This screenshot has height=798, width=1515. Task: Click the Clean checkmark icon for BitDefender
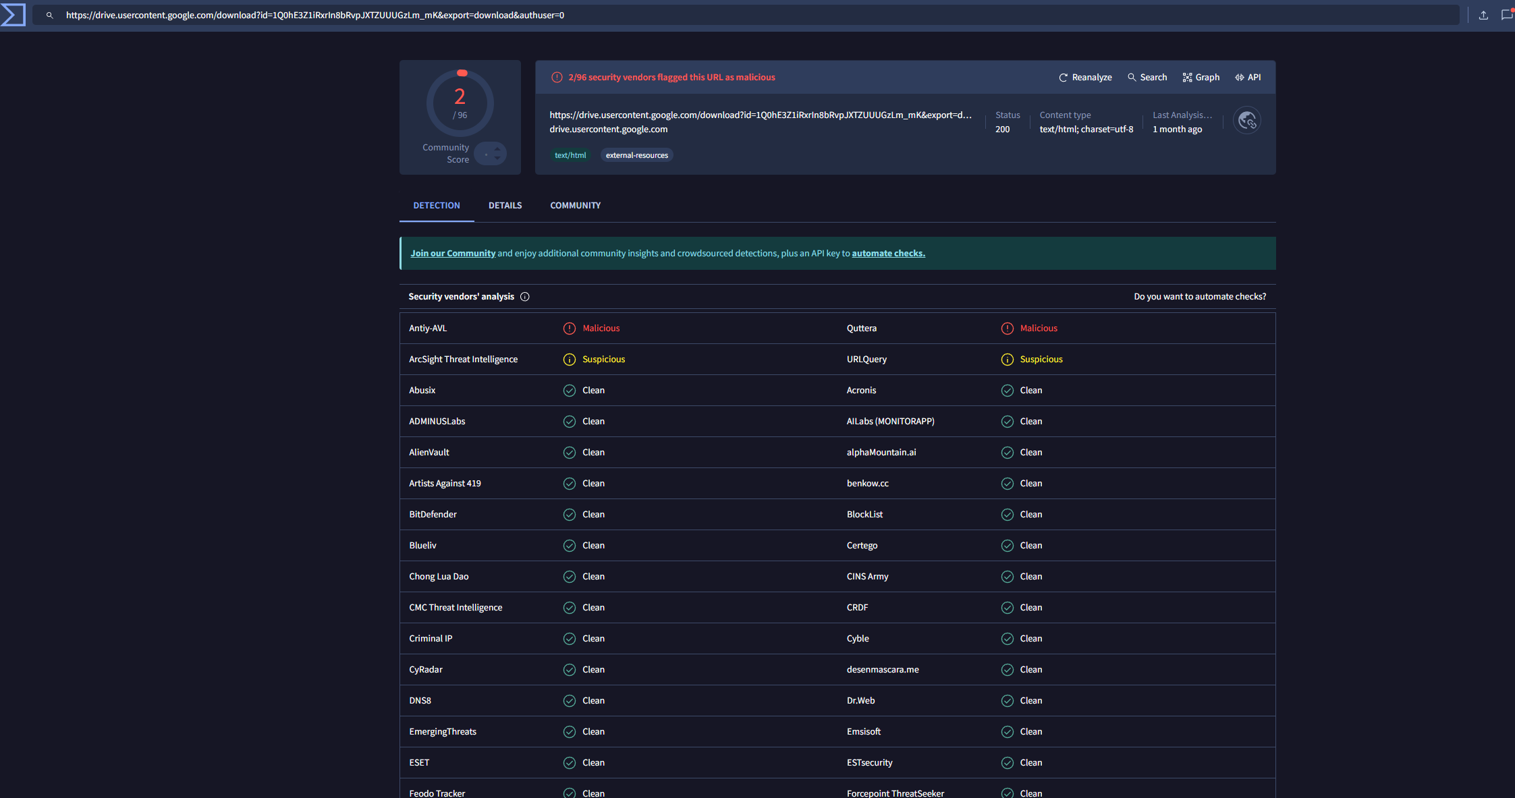coord(570,515)
